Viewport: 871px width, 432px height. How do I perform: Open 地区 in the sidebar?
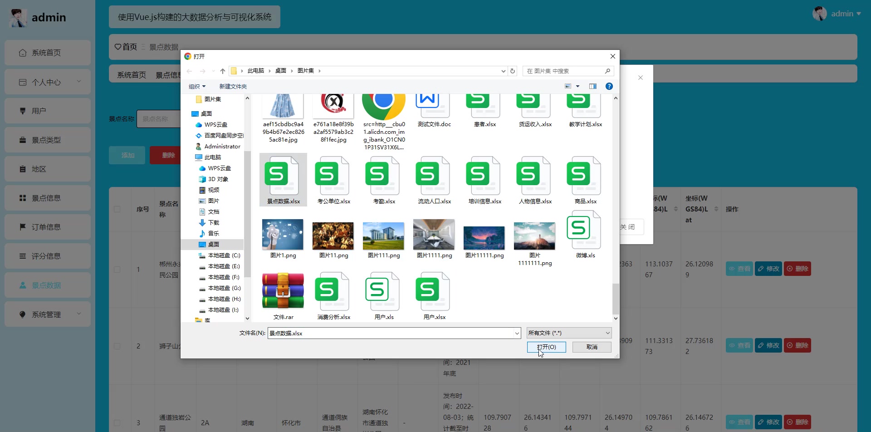tap(48, 169)
